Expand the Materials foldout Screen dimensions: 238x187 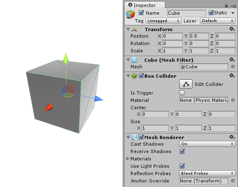click(128, 159)
